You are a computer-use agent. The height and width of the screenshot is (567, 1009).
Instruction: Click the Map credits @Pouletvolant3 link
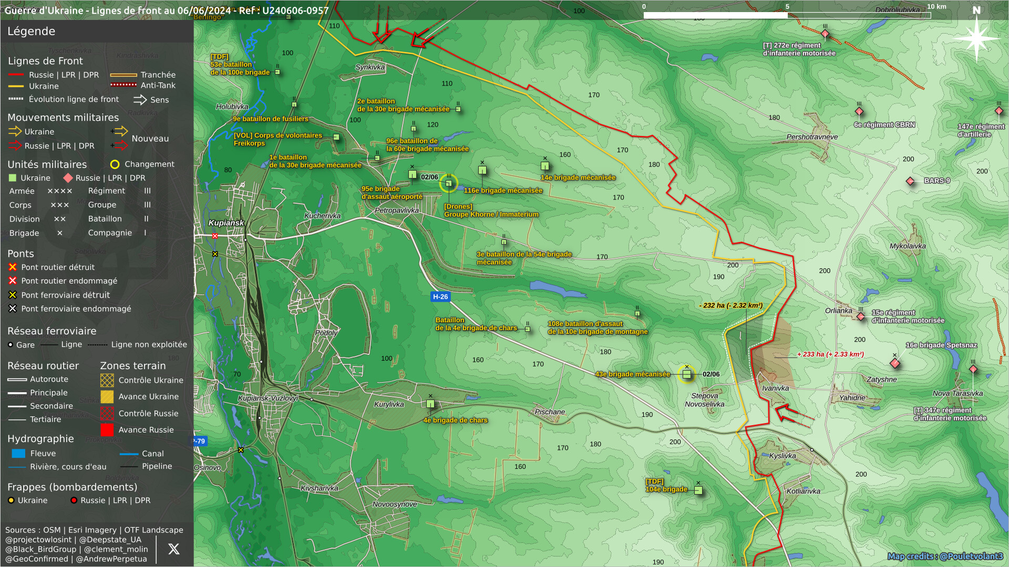(x=945, y=556)
